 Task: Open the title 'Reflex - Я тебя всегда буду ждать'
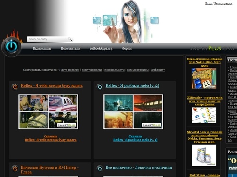click(52, 86)
